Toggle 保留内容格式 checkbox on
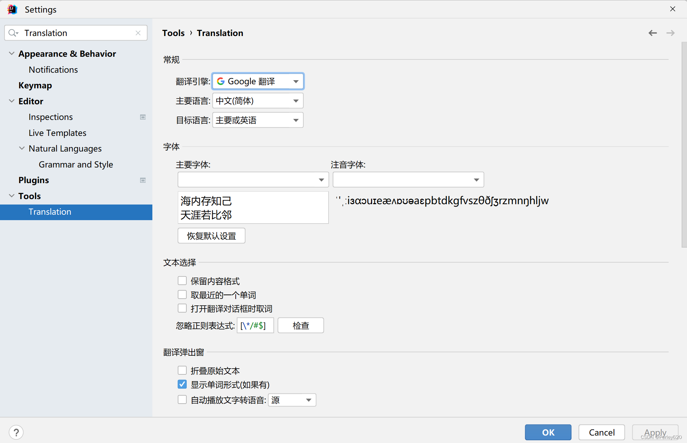Screen dimensions: 687x443 (182, 280)
